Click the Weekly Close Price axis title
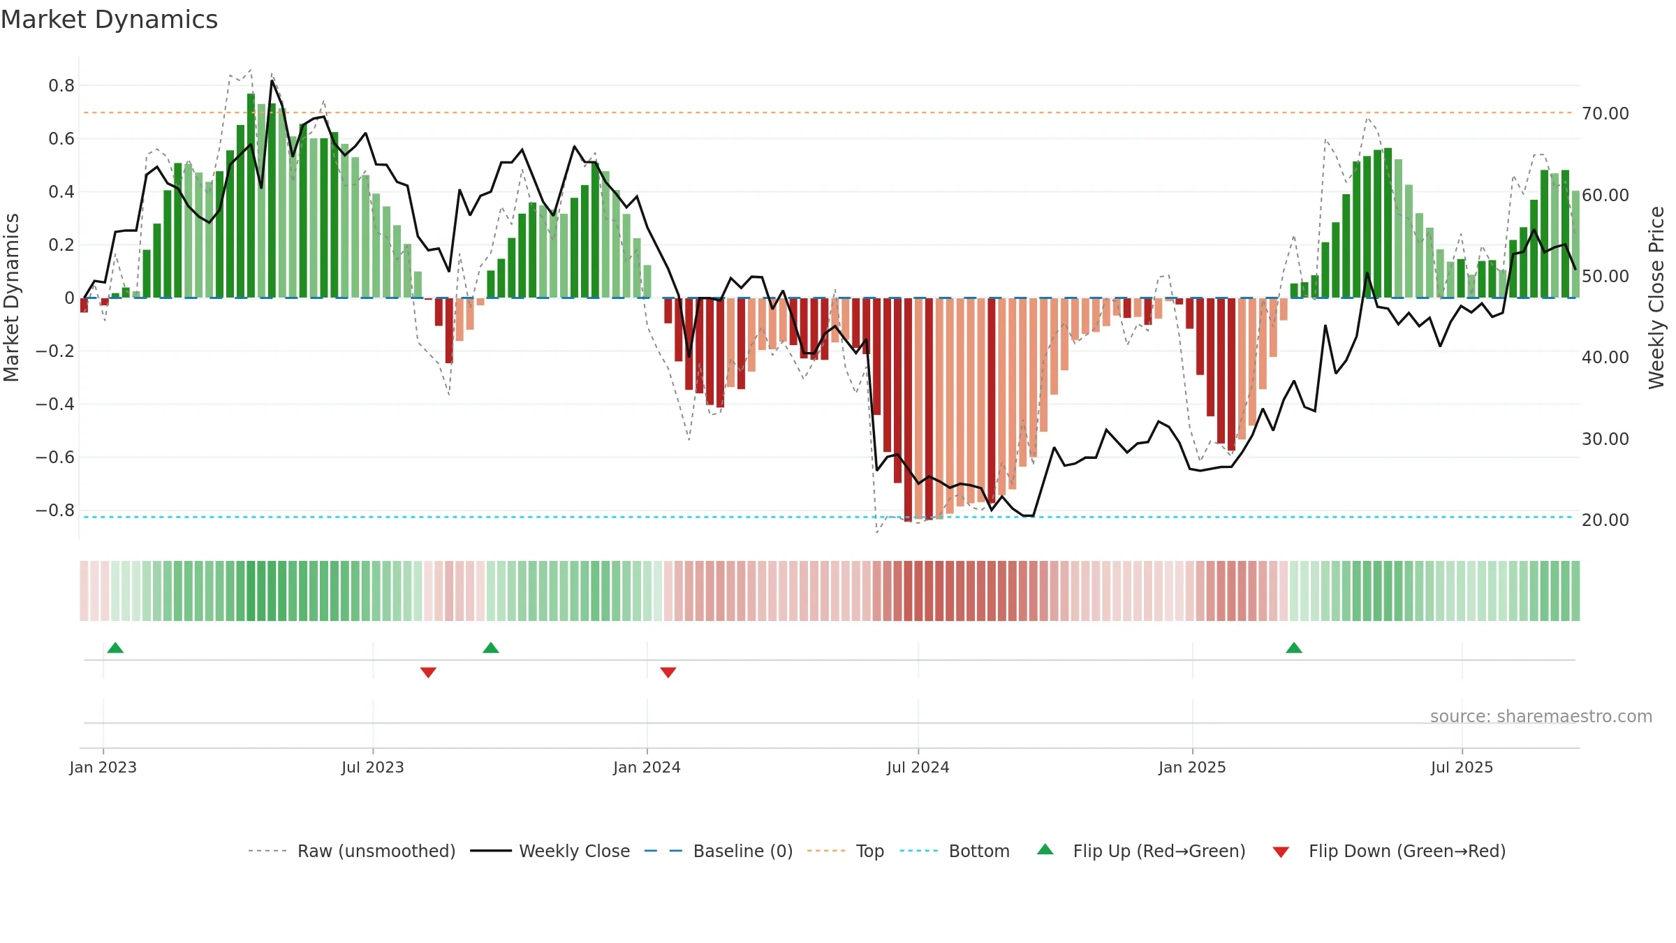Image resolution: width=1676 pixels, height=943 pixels. [1656, 298]
